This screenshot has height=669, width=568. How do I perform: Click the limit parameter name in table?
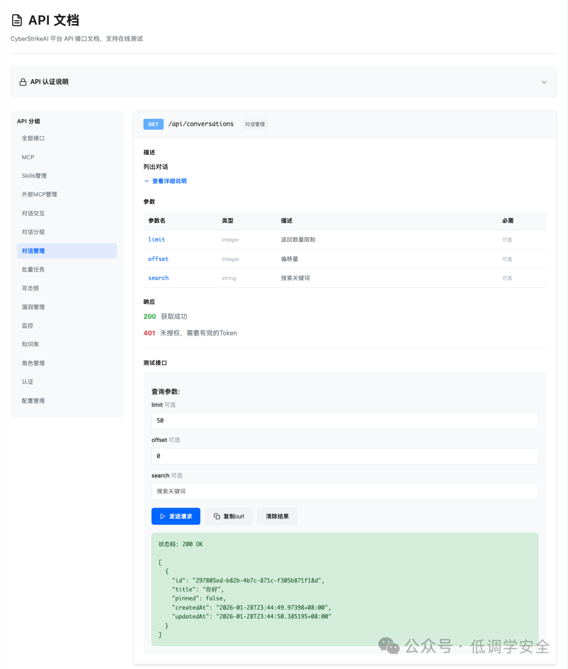click(157, 240)
